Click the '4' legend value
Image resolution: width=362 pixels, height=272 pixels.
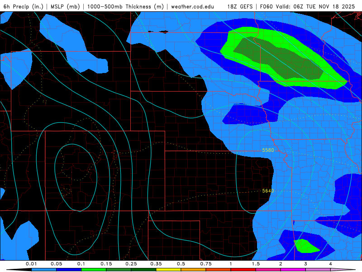pos(331,264)
